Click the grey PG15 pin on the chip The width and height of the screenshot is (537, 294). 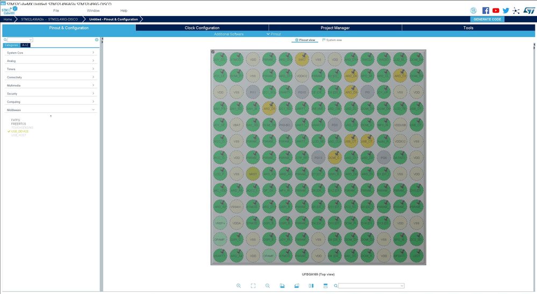tap(302, 92)
